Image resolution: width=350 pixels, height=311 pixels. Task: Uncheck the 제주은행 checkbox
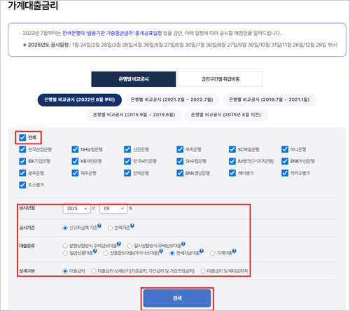click(75, 173)
